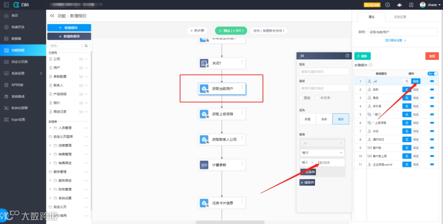Viewport: 443px width, 224px height.
Task: Collapse the sidebar with the hamburger icon
Action: [x=6, y=5]
